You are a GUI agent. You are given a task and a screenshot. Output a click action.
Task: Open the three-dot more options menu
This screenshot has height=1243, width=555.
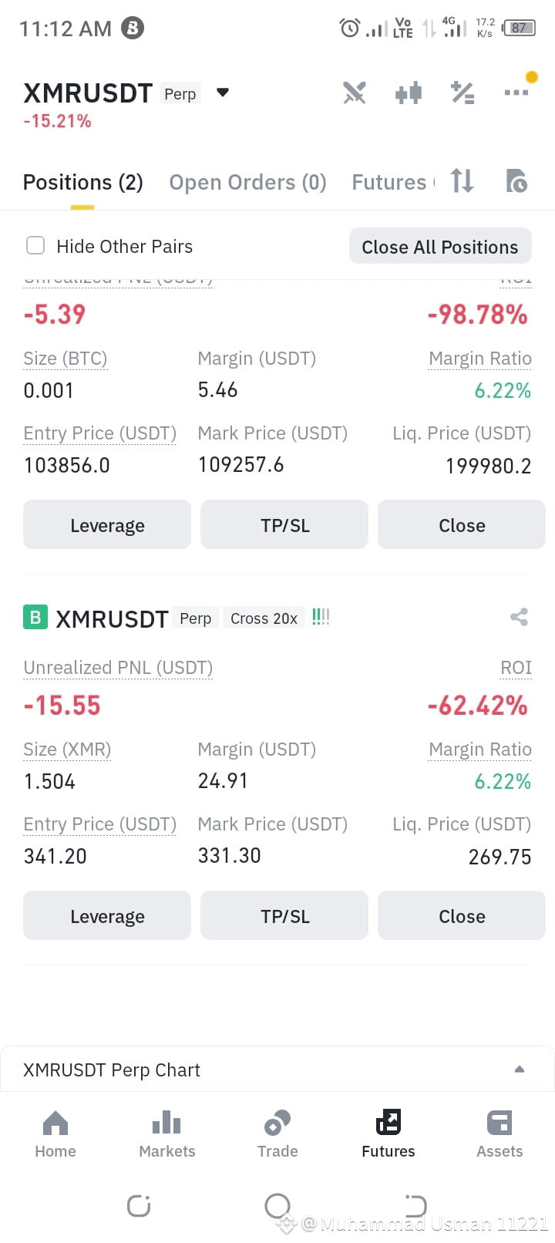516,93
